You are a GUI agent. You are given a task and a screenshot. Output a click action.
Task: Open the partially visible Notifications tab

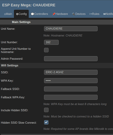pyautogui.click(x=108, y=14)
